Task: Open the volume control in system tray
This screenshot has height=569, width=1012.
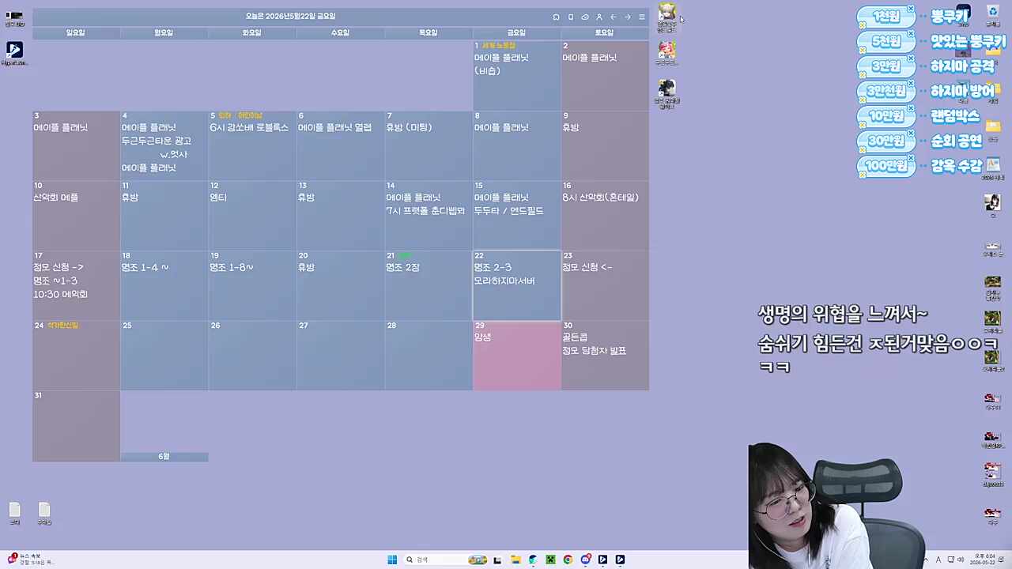Action: [961, 560]
